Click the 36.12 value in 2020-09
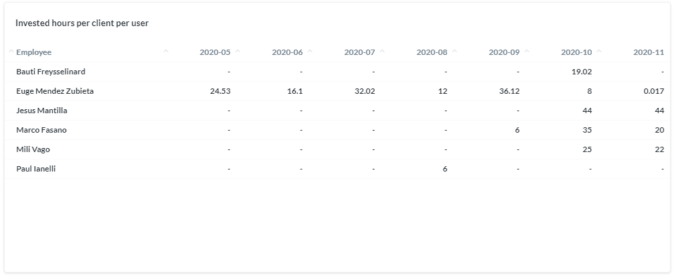The width and height of the screenshot is (676, 276). [509, 91]
